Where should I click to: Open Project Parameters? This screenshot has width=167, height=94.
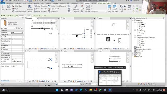click(x=41, y=6)
